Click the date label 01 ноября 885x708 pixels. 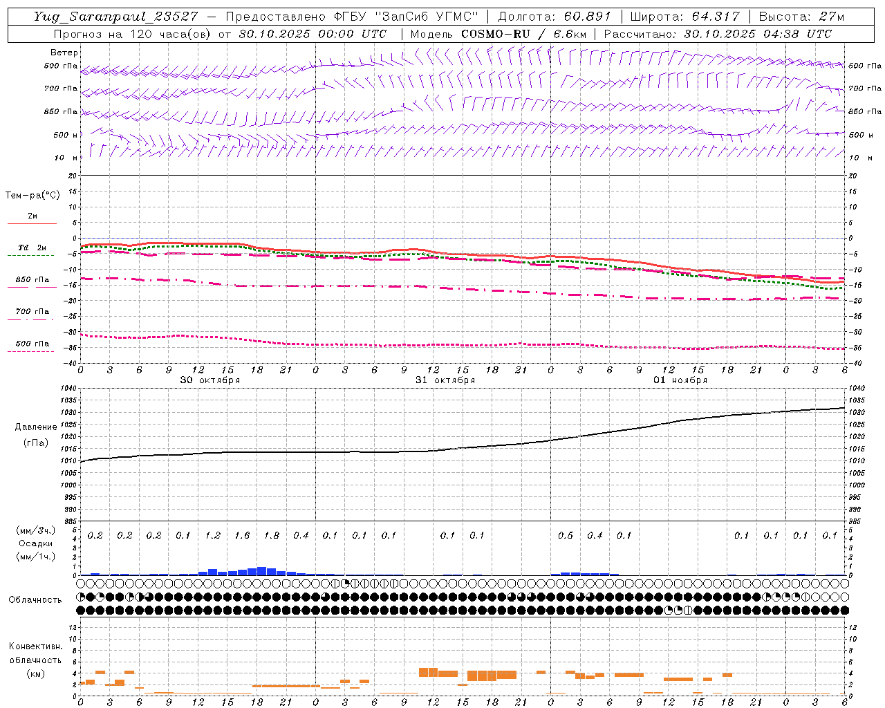pos(680,380)
